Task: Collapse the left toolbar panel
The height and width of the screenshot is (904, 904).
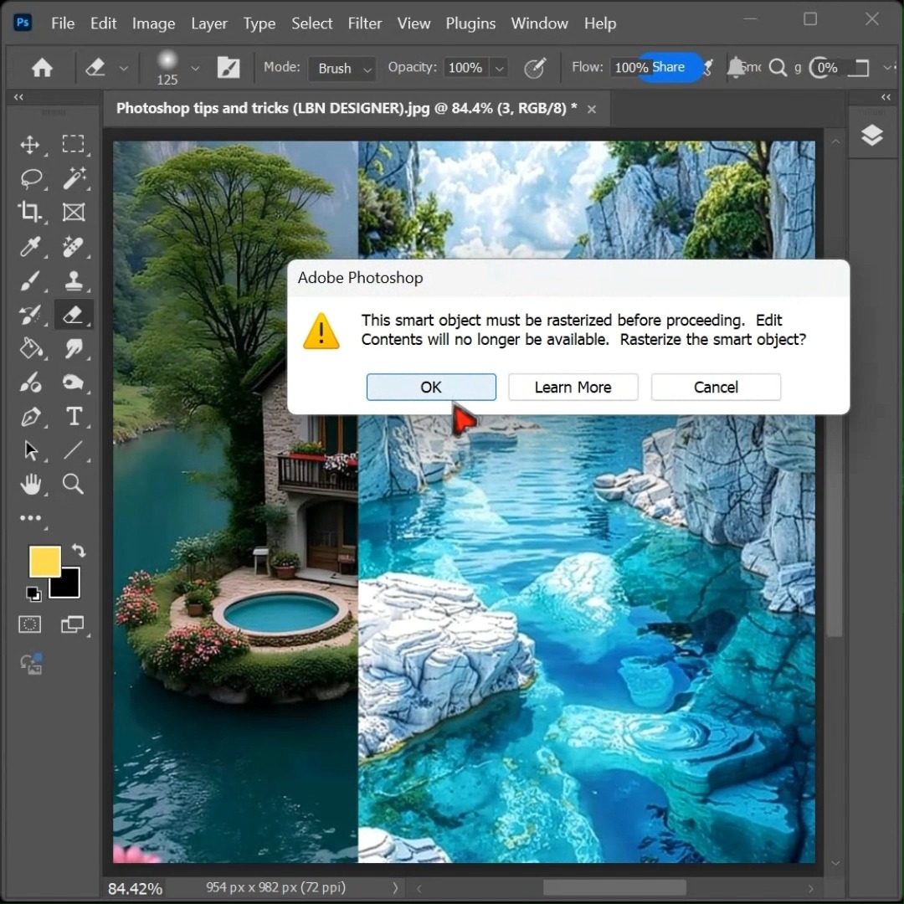Action: [x=18, y=97]
